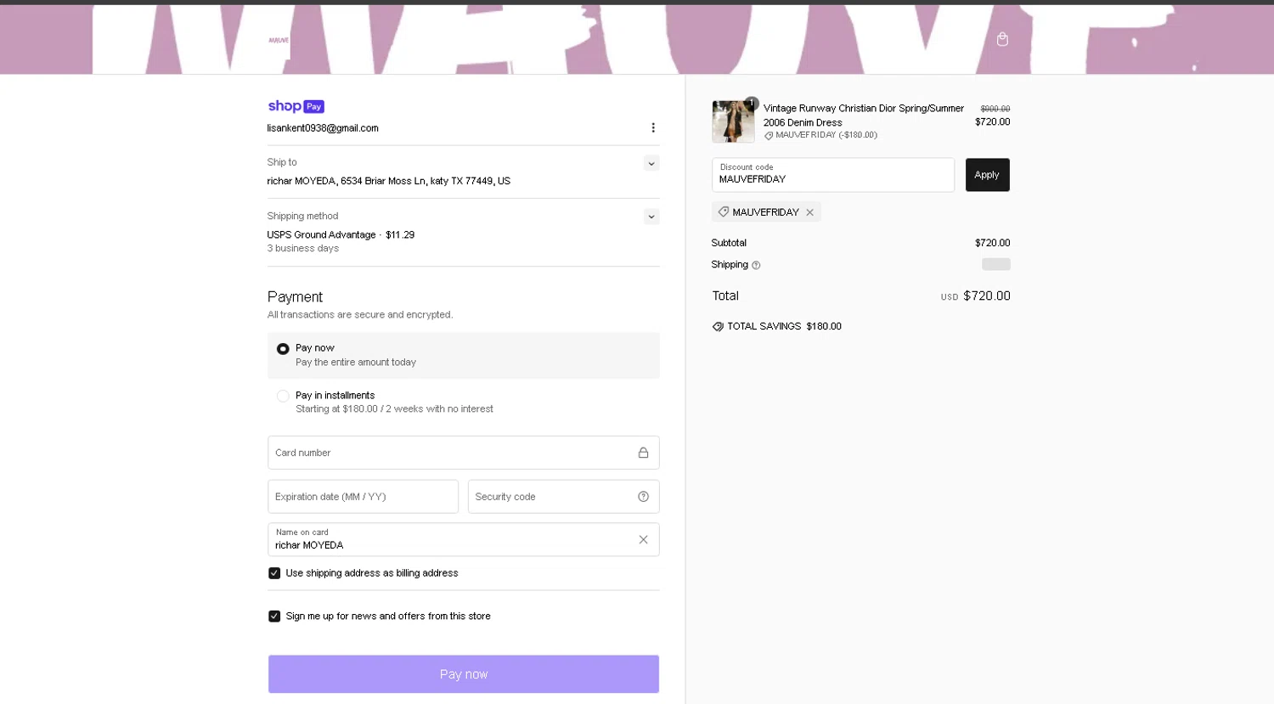Focus the Security code field

[x=563, y=497]
